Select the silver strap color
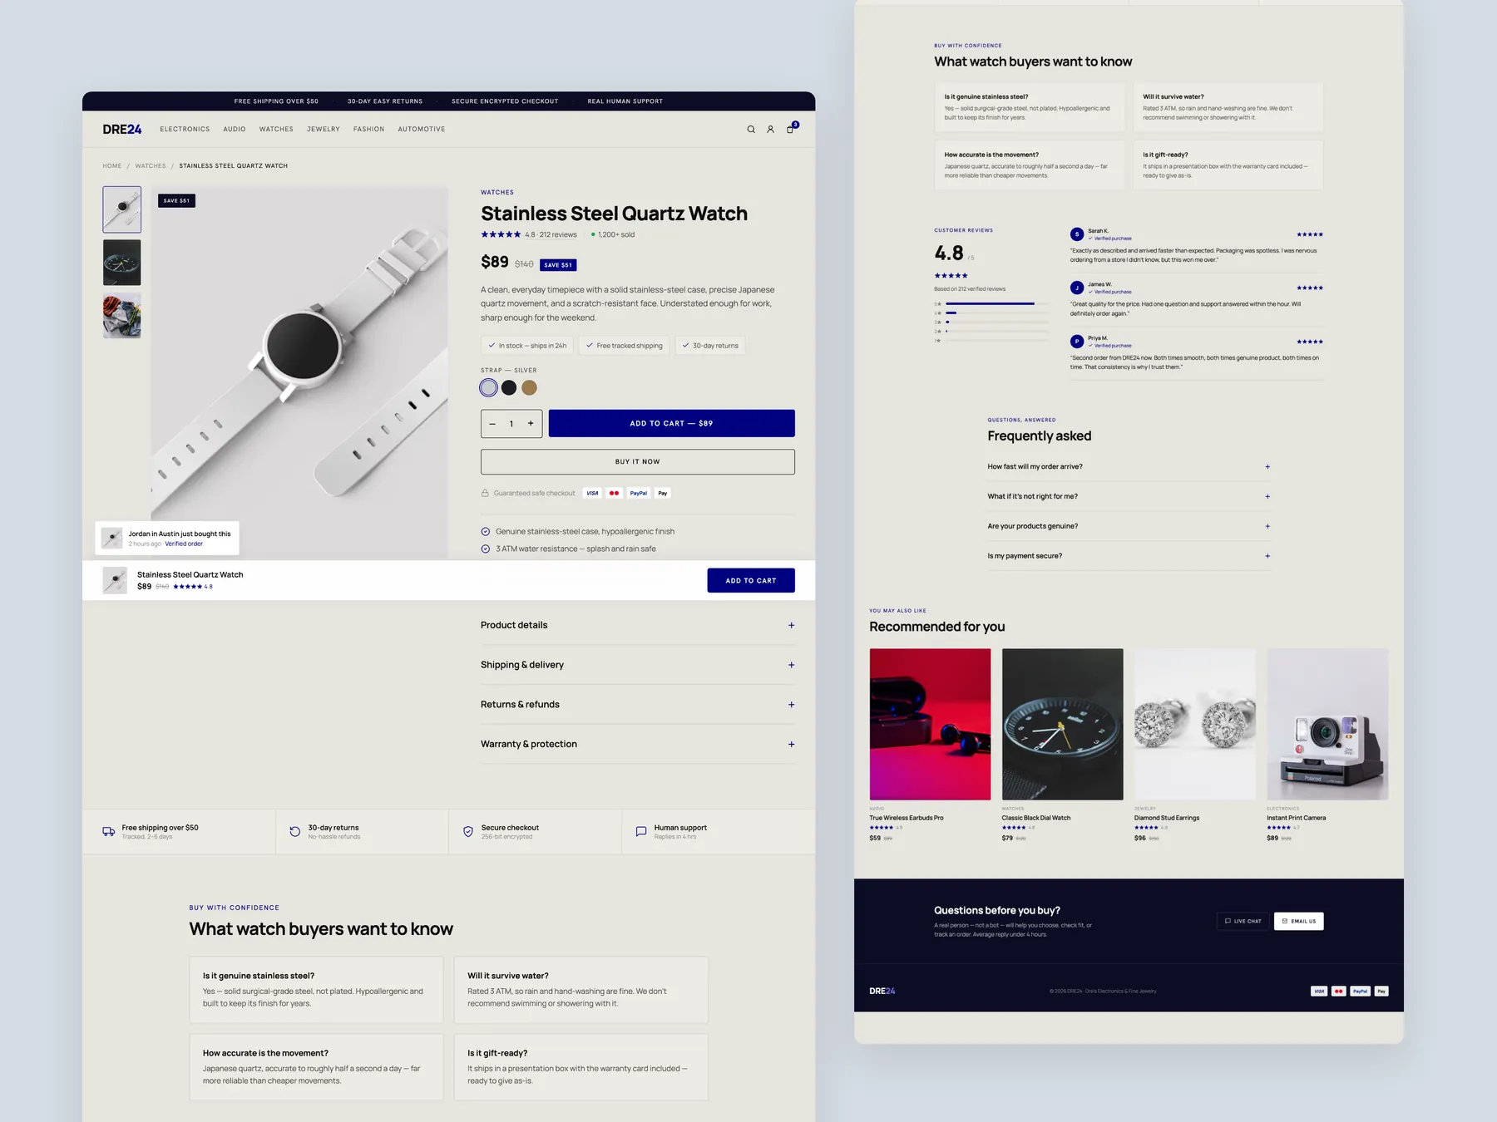Image resolution: width=1497 pixels, height=1122 pixels. (x=489, y=388)
